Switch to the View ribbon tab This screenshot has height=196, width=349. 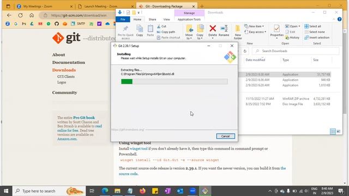166,20
